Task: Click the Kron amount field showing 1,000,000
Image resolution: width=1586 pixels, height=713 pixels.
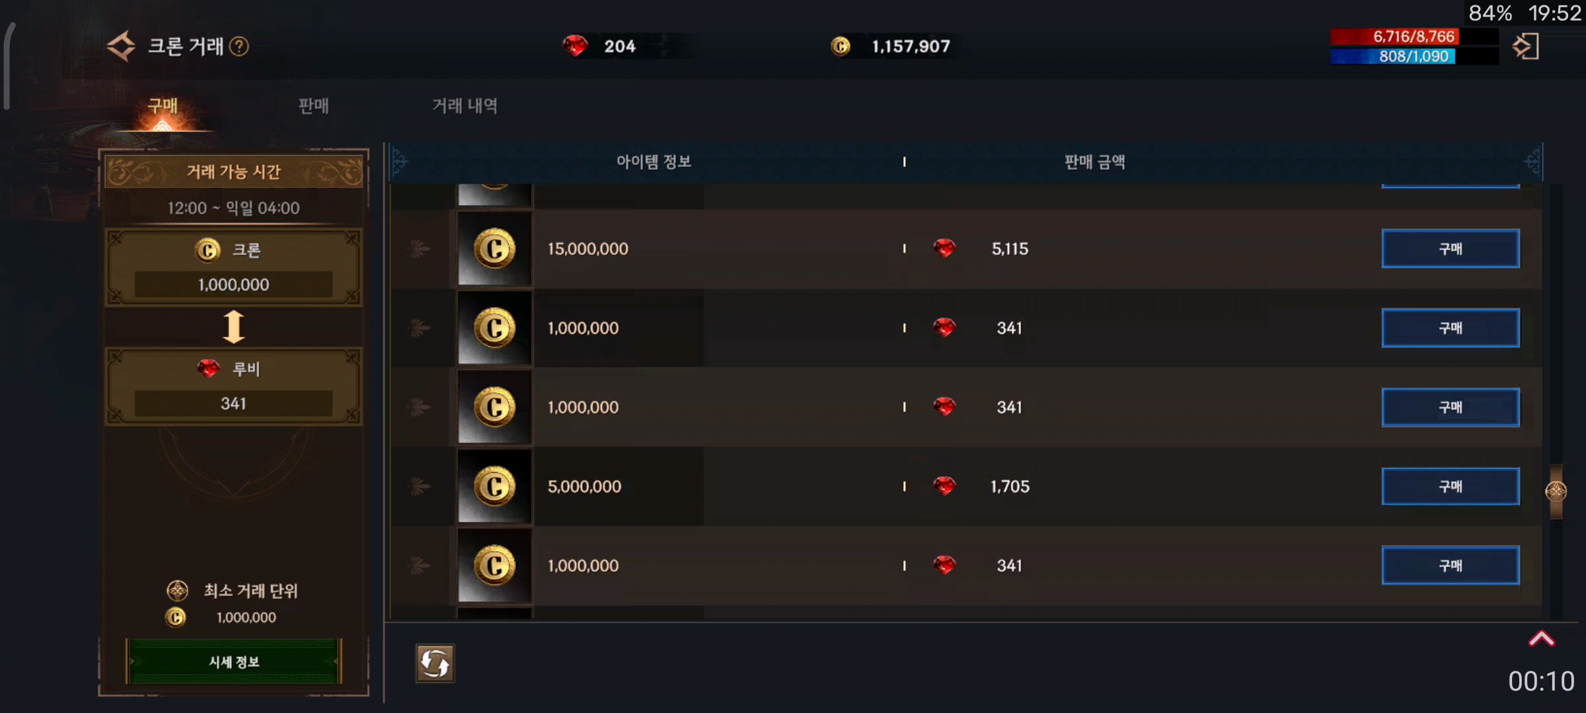Action: pyautogui.click(x=233, y=285)
